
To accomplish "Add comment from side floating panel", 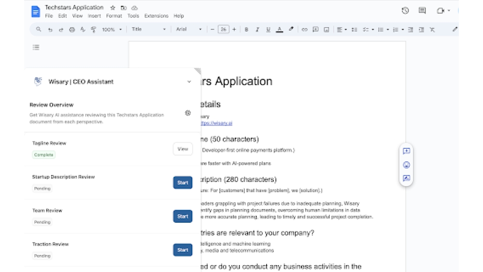I will (x=406, y=151).
